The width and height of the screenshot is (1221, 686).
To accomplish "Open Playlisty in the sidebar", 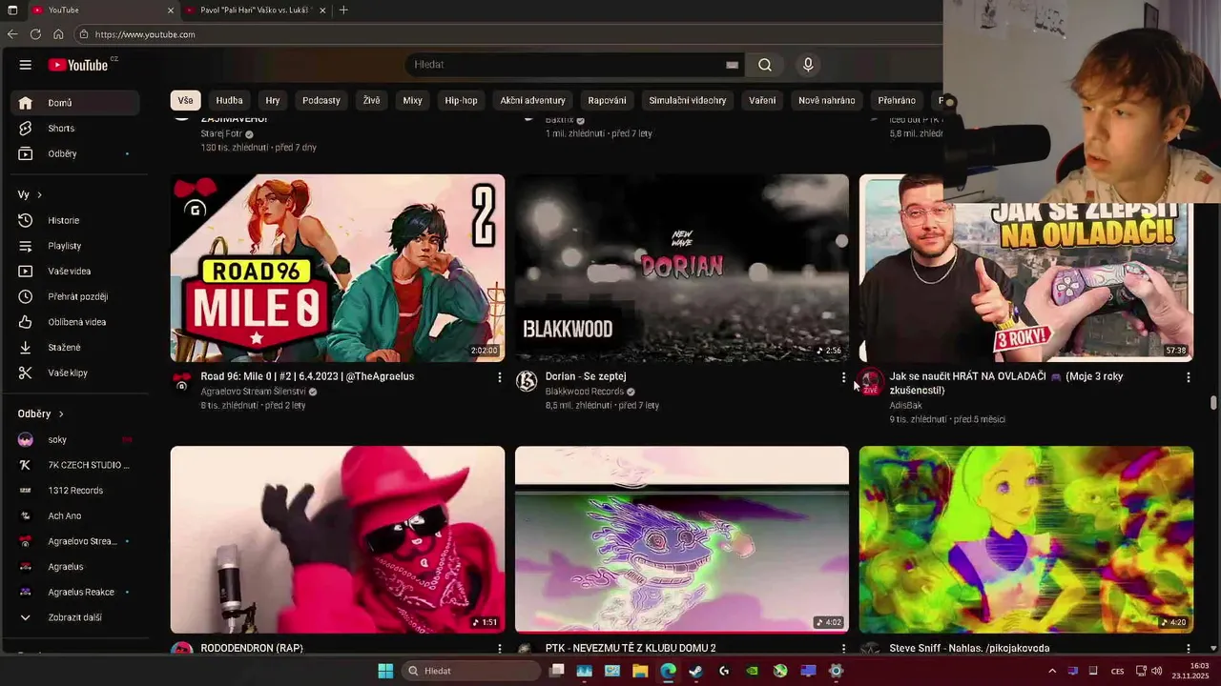I will pos(75,246).
